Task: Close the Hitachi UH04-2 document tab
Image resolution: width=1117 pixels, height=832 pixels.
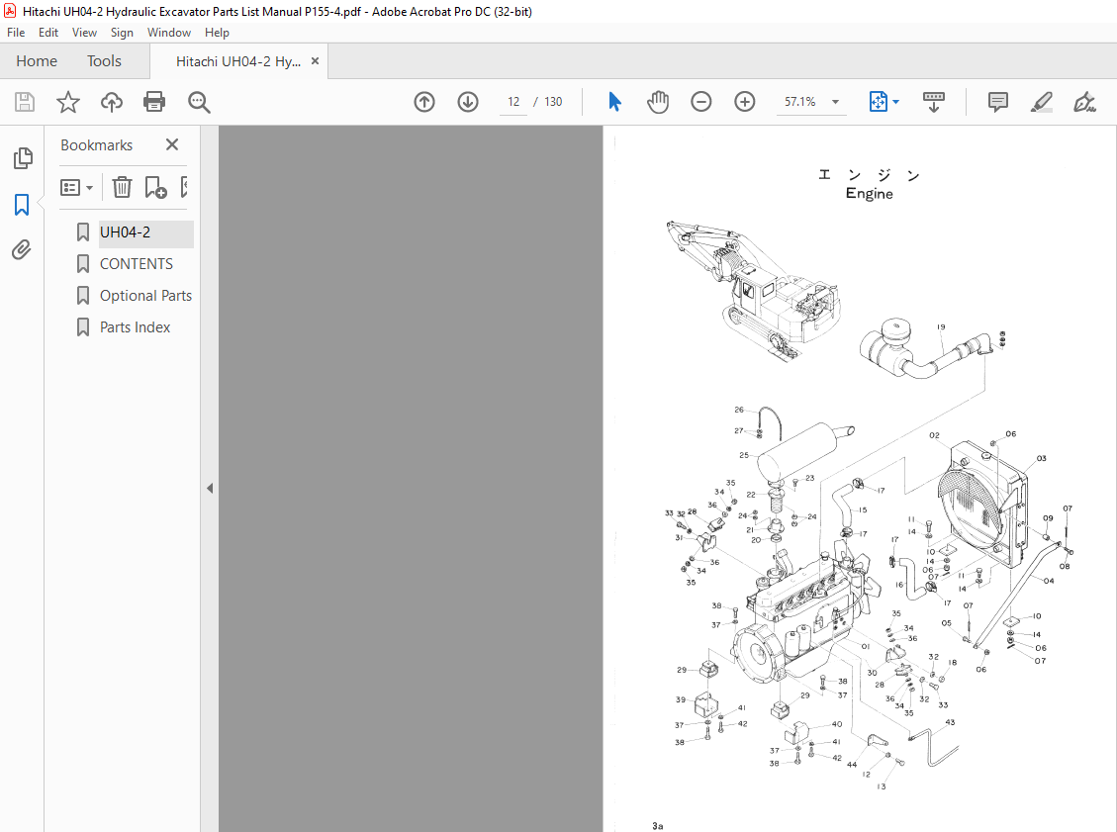Action: (315, 61)
